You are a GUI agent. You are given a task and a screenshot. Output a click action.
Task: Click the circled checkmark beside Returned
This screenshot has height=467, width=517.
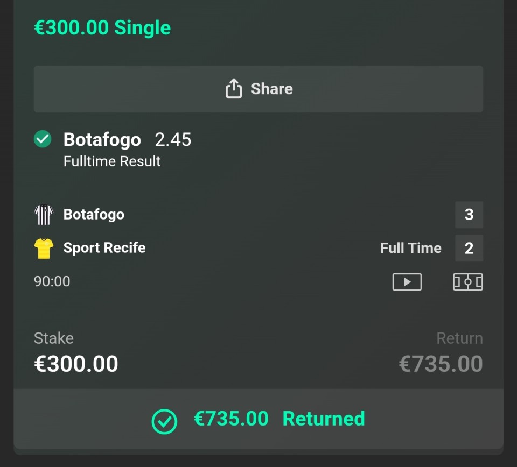pos(164,421)
